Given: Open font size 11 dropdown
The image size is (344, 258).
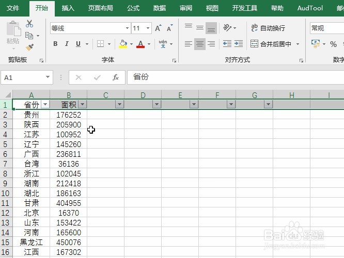Looking at the screenshot, I should (148, 28).
